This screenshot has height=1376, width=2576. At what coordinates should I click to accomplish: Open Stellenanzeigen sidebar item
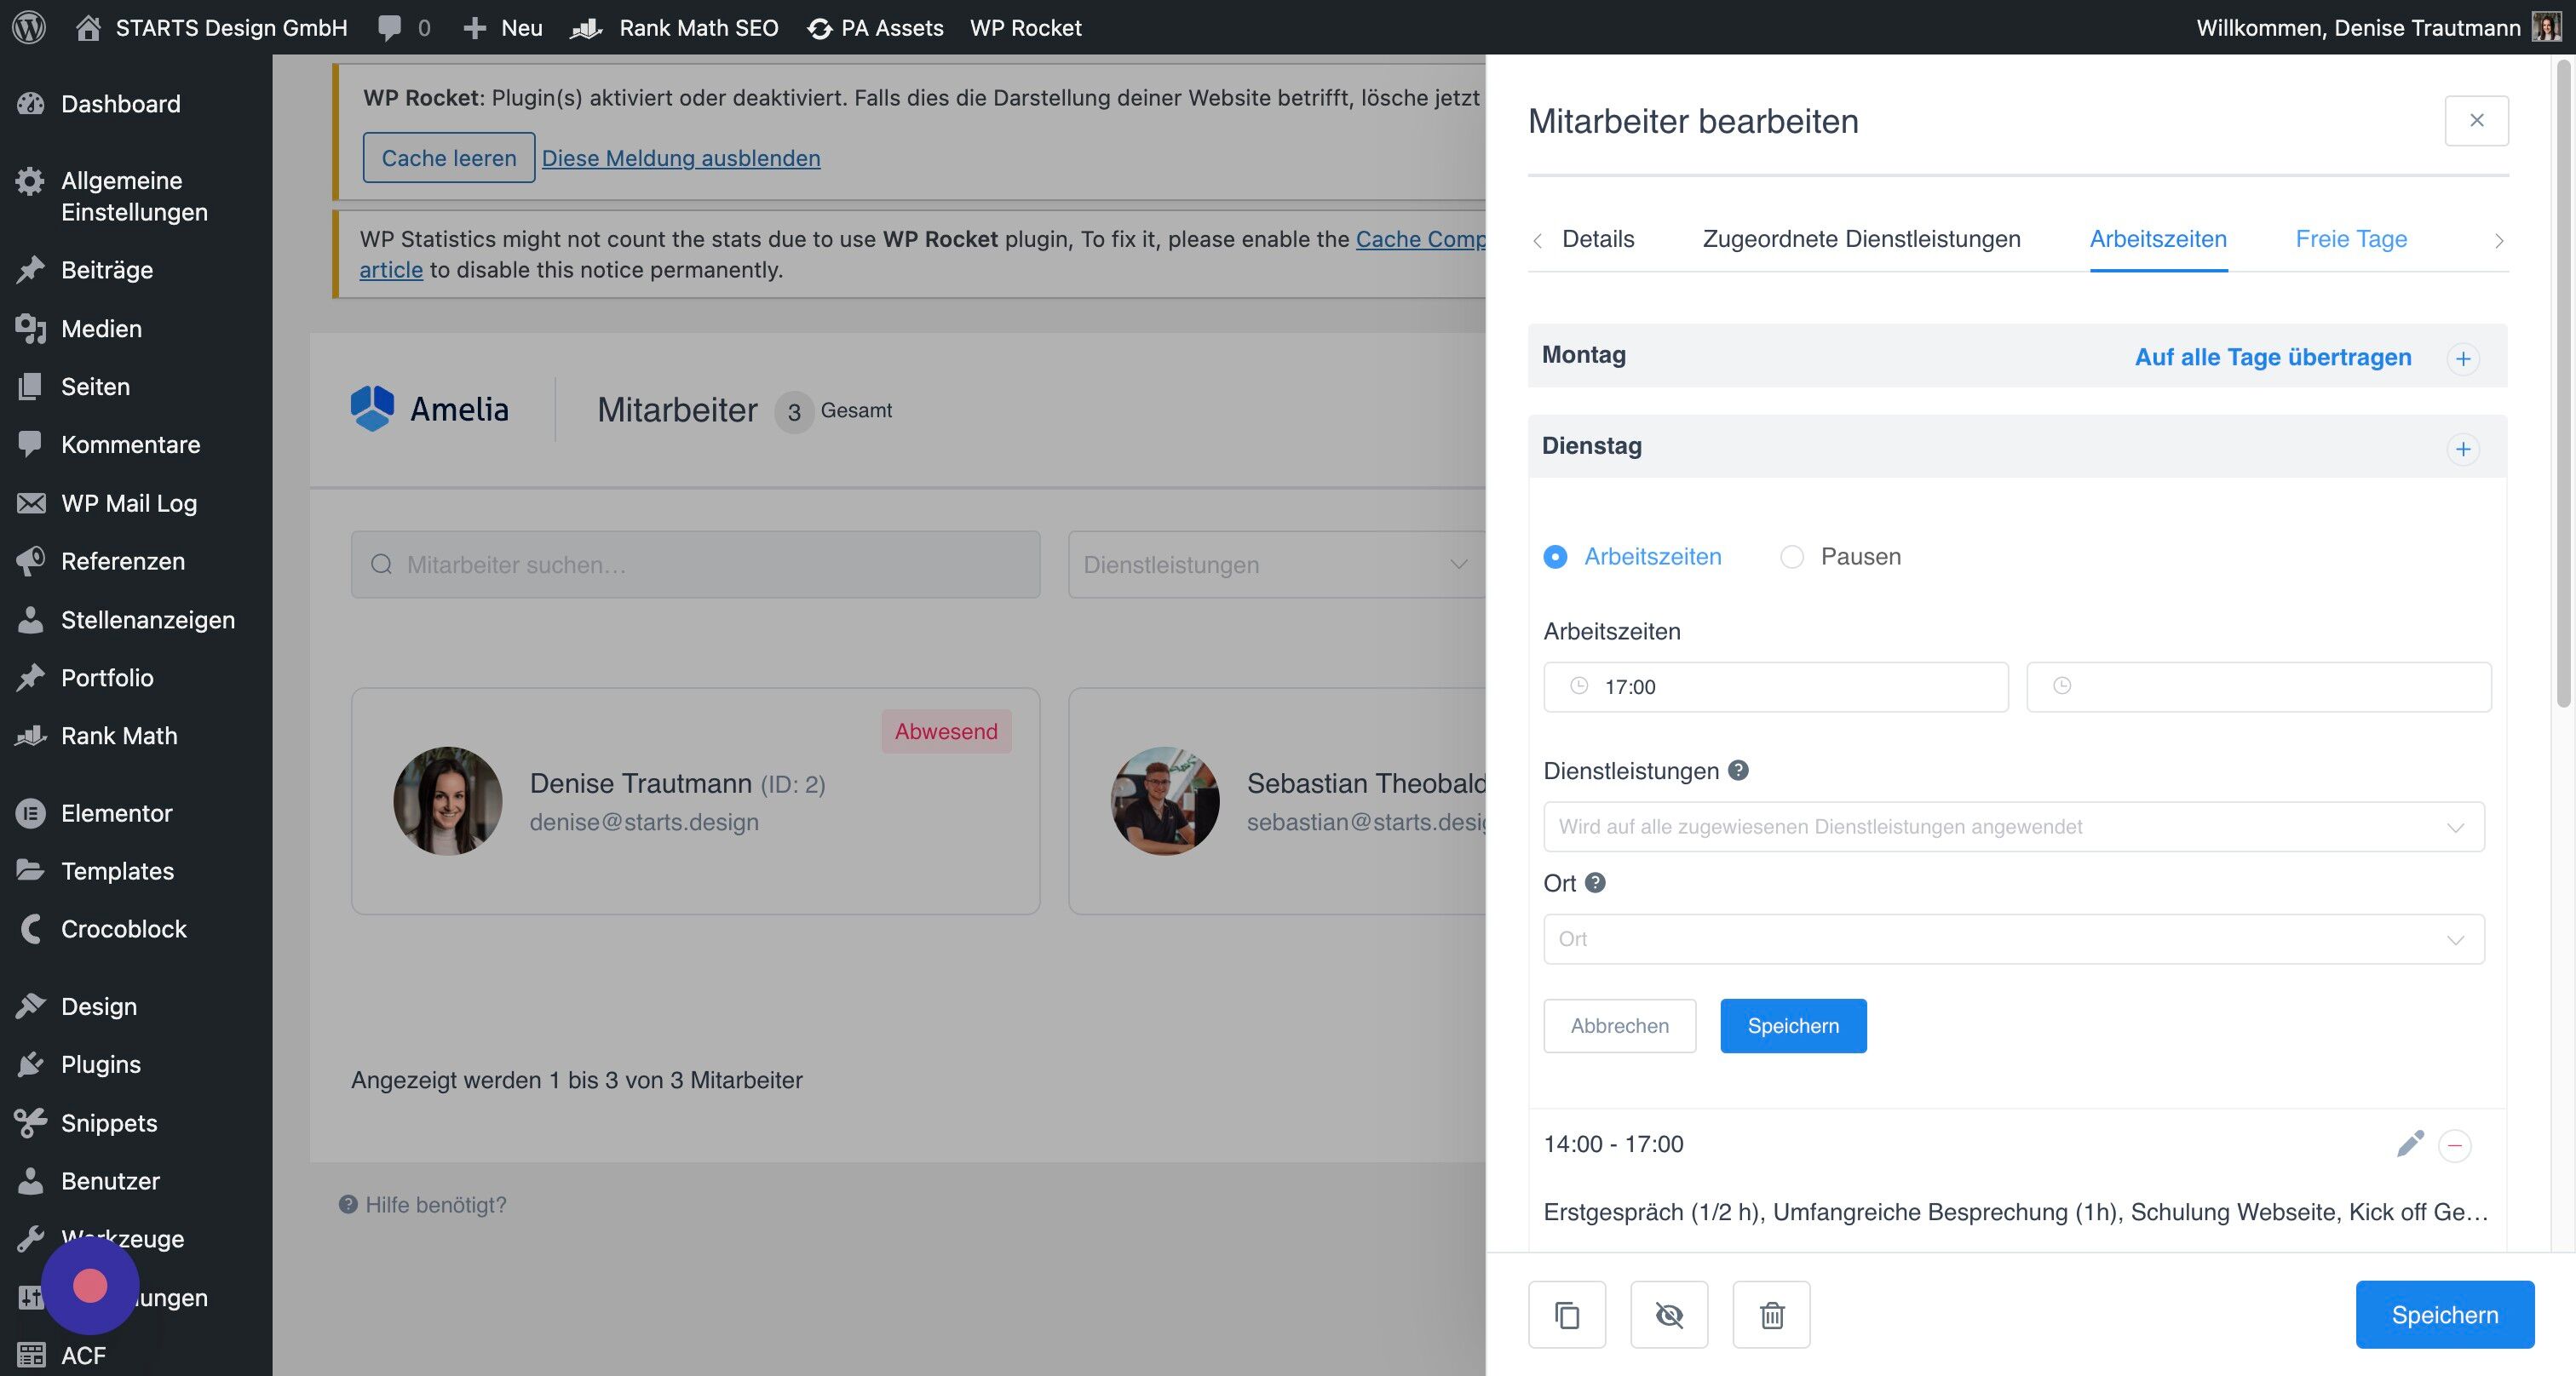coord(148,620)
